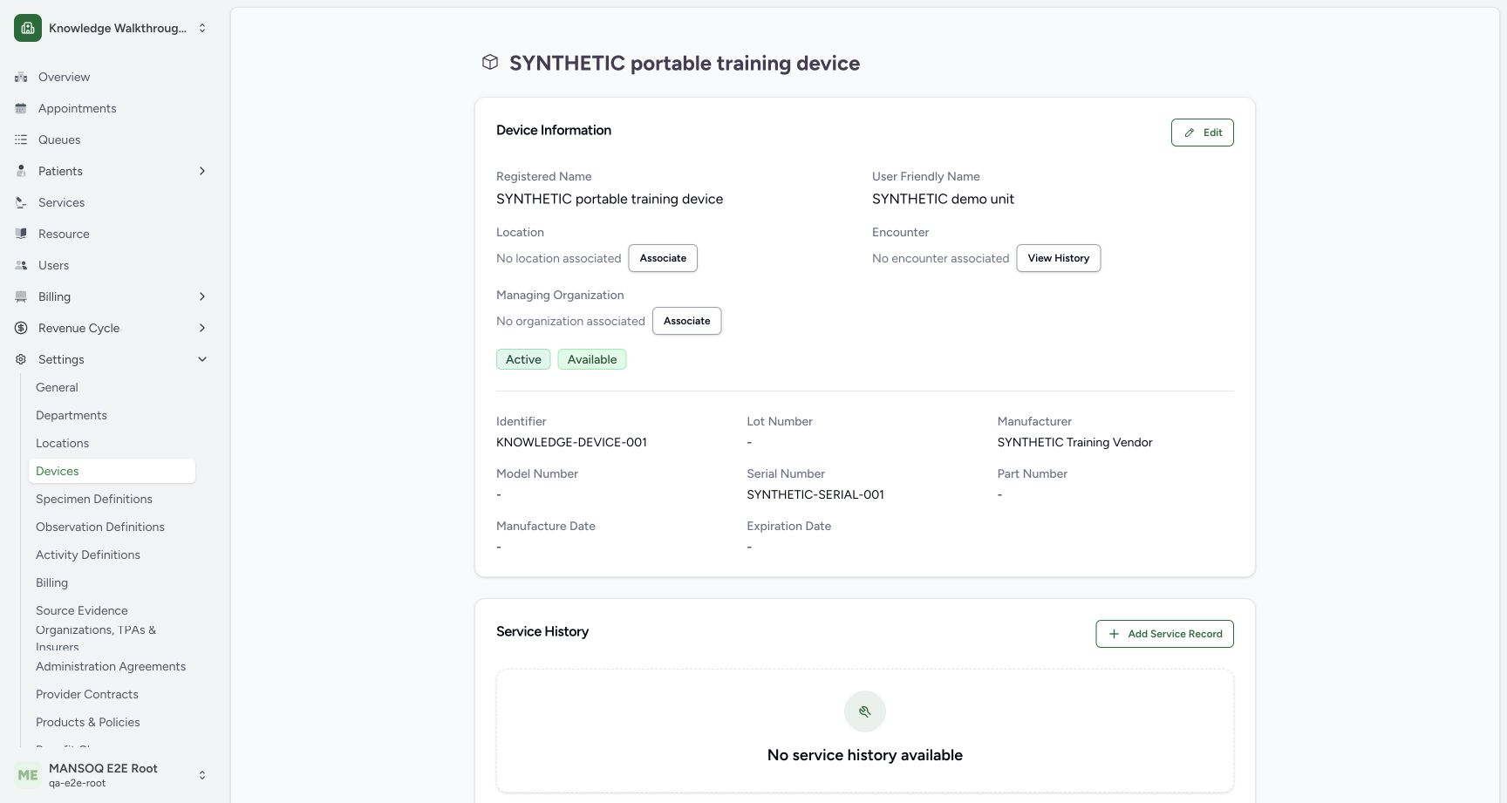
Task: Click the facility logo icon at top left
Action: point(28,28)
